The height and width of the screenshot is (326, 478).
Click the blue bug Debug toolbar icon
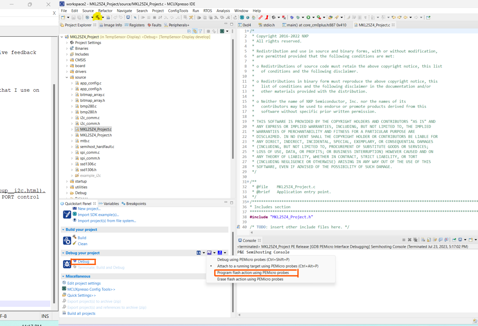pyautogui.click(x=292, y=17)
